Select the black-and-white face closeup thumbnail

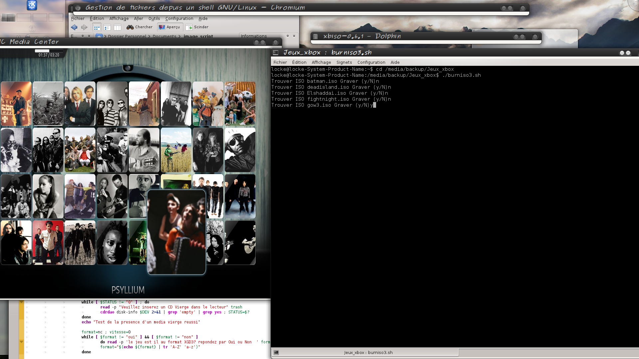coord(112,243)
